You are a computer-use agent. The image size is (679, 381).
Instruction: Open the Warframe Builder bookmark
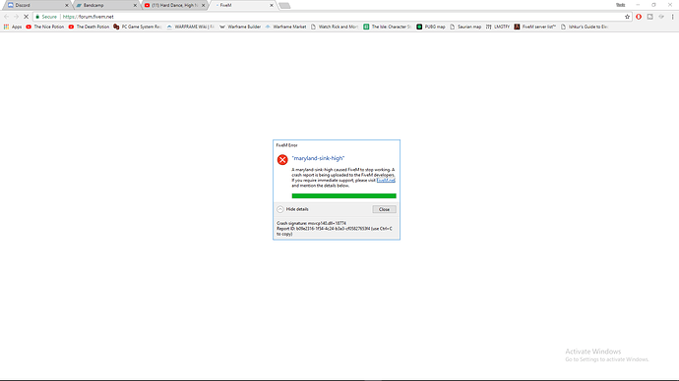pyautogui.click(x=240, y=27)
